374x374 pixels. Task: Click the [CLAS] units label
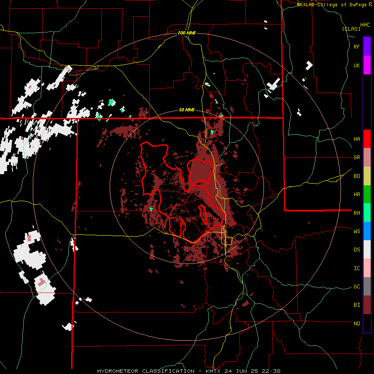click(351, 29)
